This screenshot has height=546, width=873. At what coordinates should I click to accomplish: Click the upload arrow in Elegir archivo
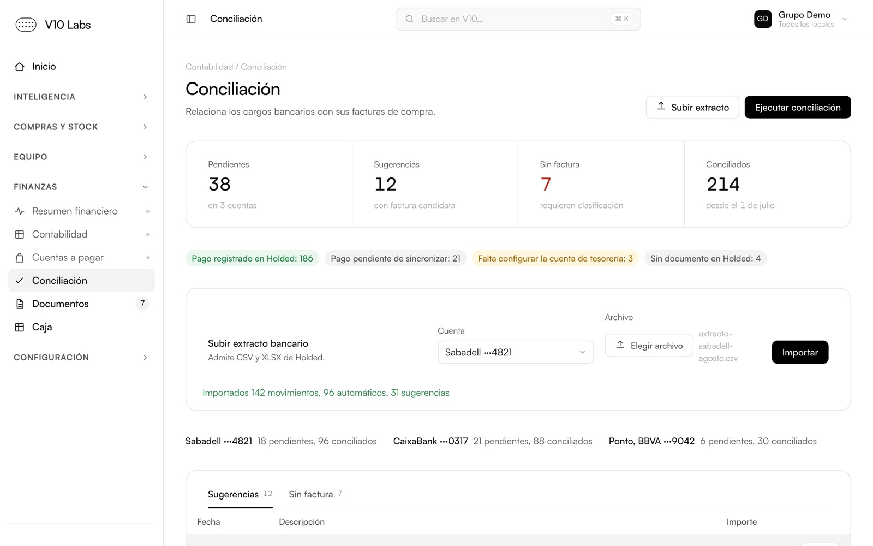coord(620,345)
